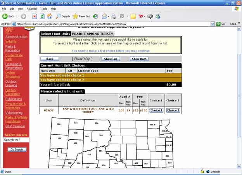Click the Print toolbar icon
Viewport: 242px width, 175px height.
click(x=114, y=16)
